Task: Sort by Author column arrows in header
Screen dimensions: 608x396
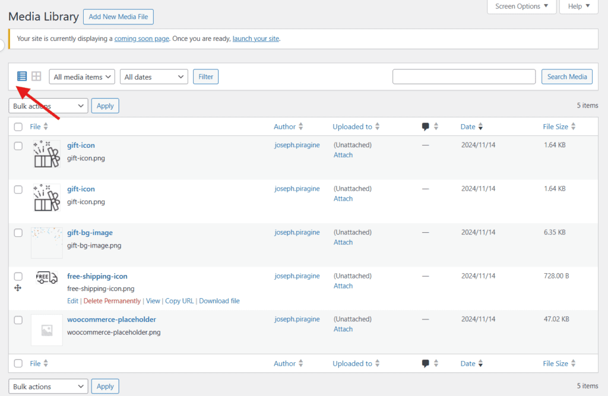Action: pyautogui.click(x=300, y=126)
